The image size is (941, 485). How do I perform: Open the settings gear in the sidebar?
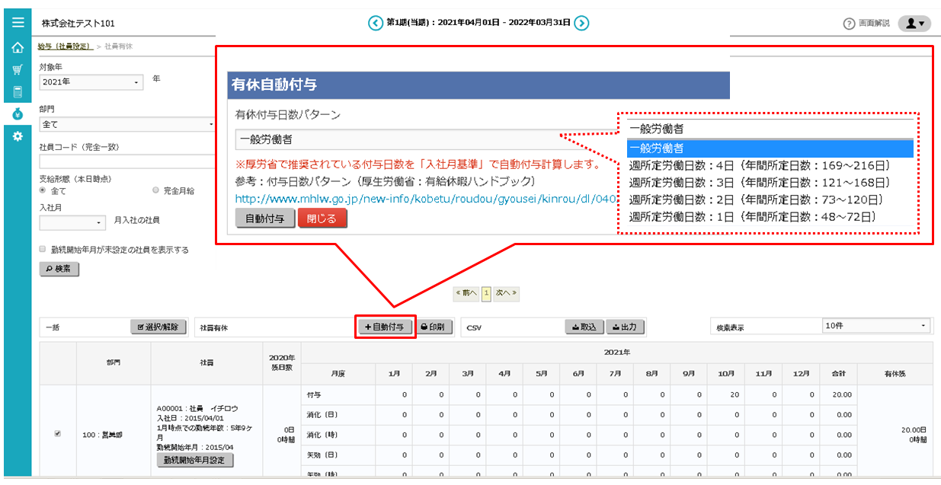(18, 136)
